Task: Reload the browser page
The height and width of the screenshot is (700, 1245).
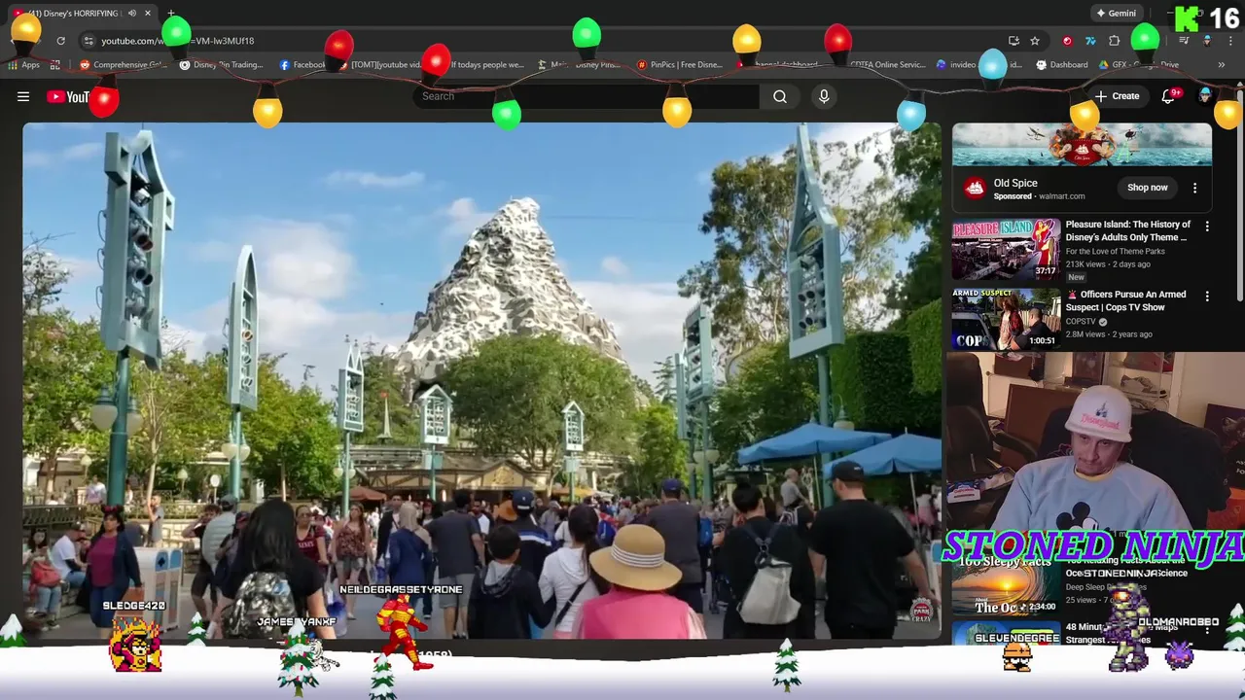Action: (60, 41)
